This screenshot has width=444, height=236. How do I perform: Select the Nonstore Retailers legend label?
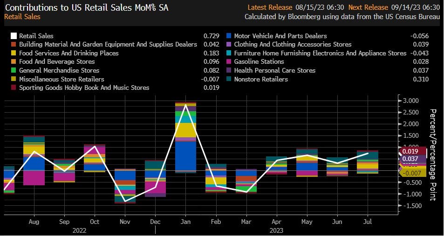tap(261, 79)
